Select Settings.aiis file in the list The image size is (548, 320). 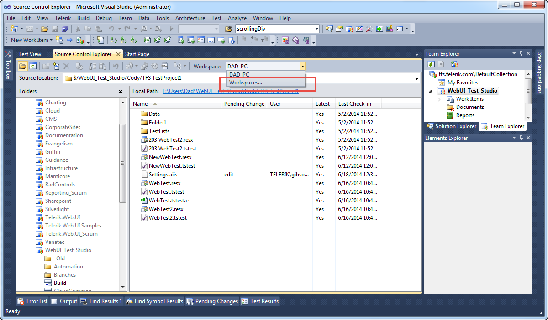coord(164,175)
